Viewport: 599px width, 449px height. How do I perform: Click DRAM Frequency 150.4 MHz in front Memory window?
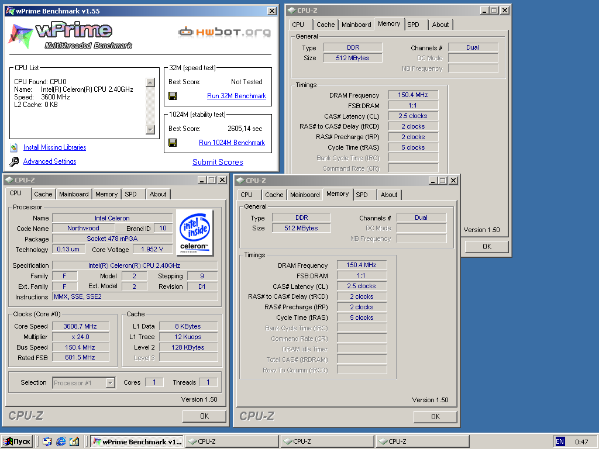click(362, 265)
